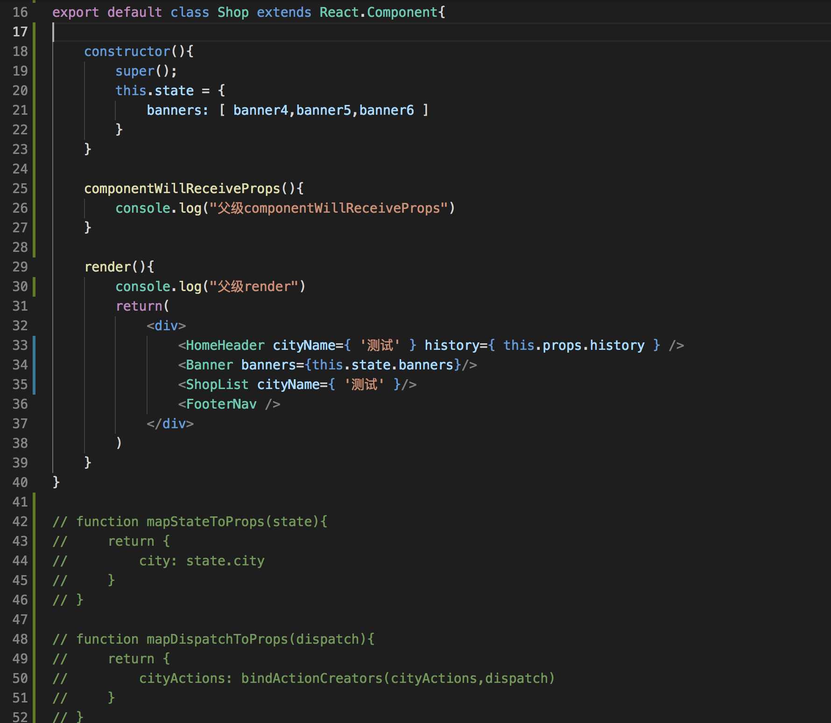Click the ShopList component tag
This screenshot has width=831, height=723.
217,384
